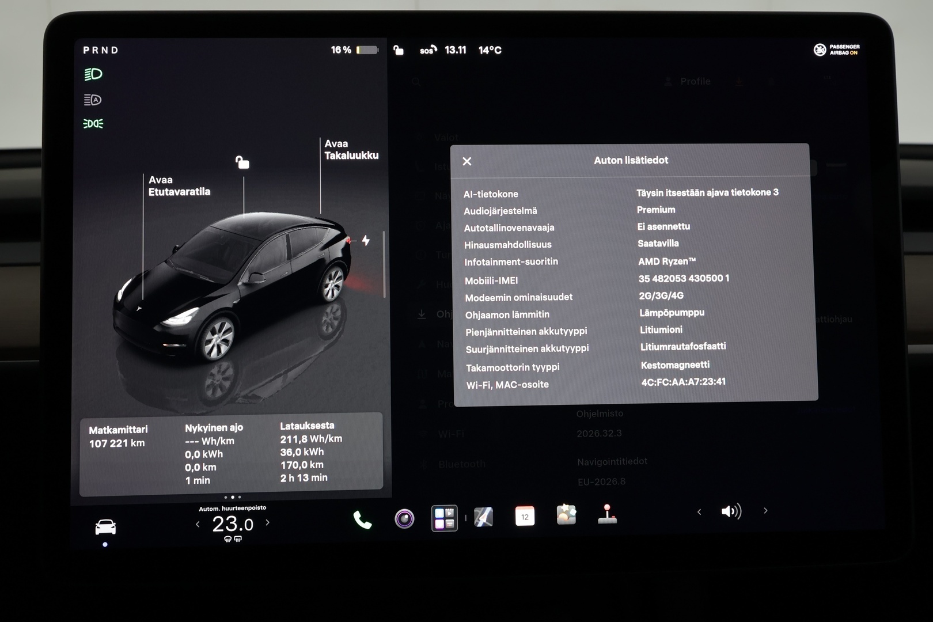Tap Avaa Etutavaratila to open frunk
Screen dimensions: 933x622
pos(179,186)
